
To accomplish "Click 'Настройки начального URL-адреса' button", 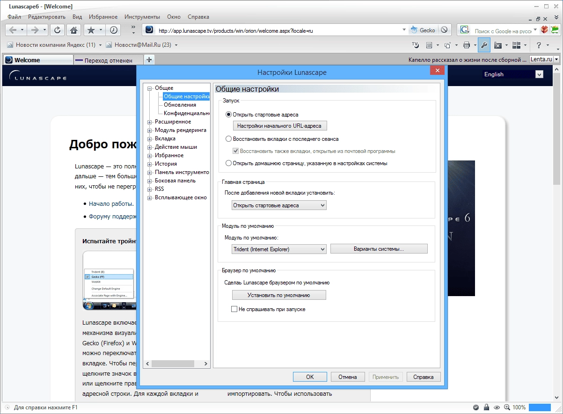I will click(x=279, y=126).
